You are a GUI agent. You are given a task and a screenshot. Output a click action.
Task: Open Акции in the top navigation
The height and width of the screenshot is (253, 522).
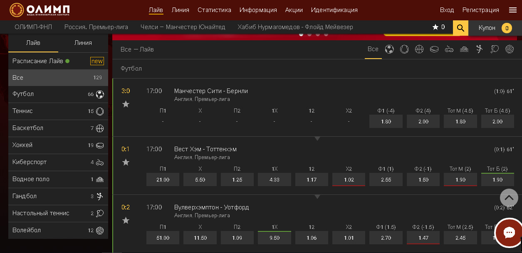click(294, 10)
